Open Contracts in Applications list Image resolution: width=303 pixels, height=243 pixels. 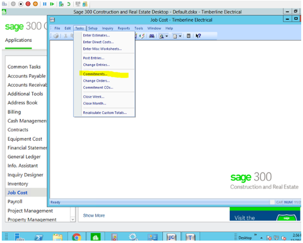(x=18, y=130)
